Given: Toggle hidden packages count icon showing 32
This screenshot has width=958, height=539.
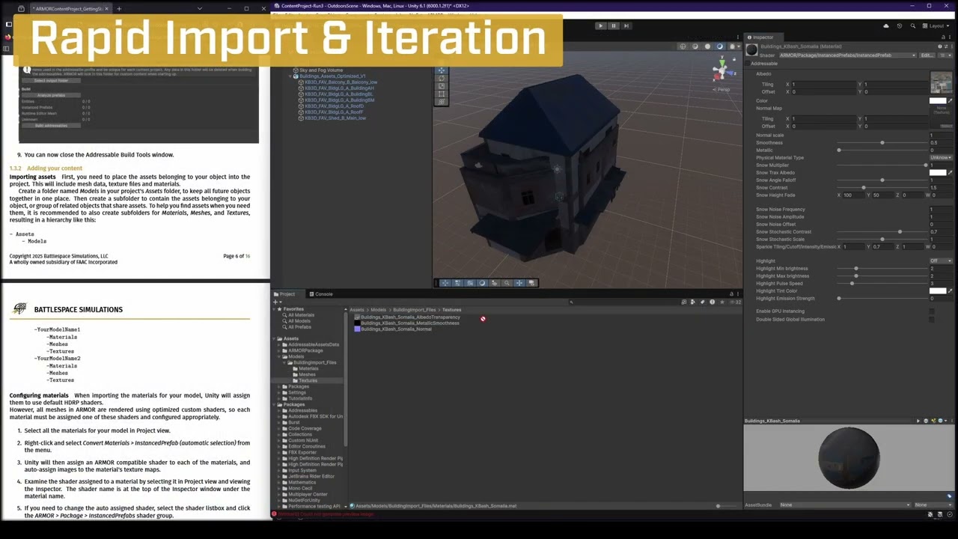Looking at the screenshot, I should click(x=735, y=302).
